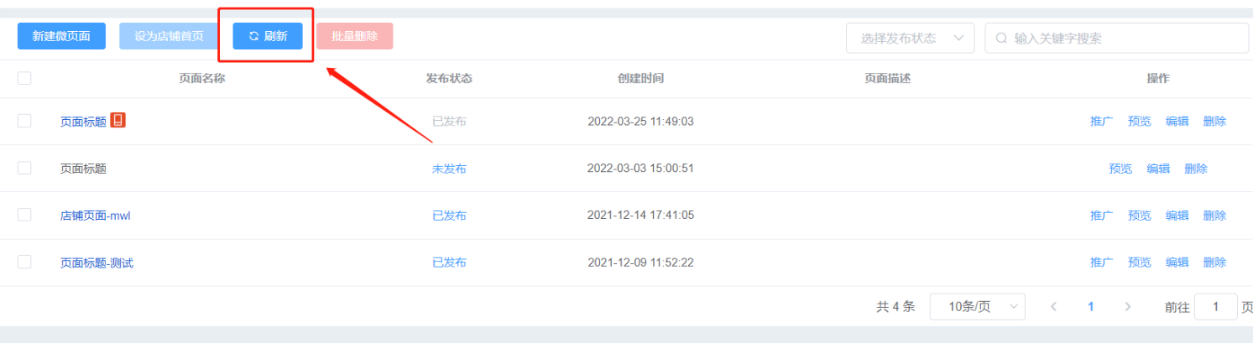
Task: Click 编辑 for the unpublished 页面标题 row
Action: tap(1158, 169)
